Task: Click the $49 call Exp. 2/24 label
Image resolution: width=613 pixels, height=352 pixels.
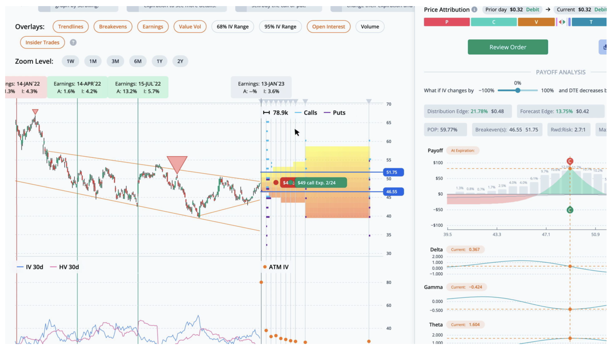Action: click(x=321, y=182)
